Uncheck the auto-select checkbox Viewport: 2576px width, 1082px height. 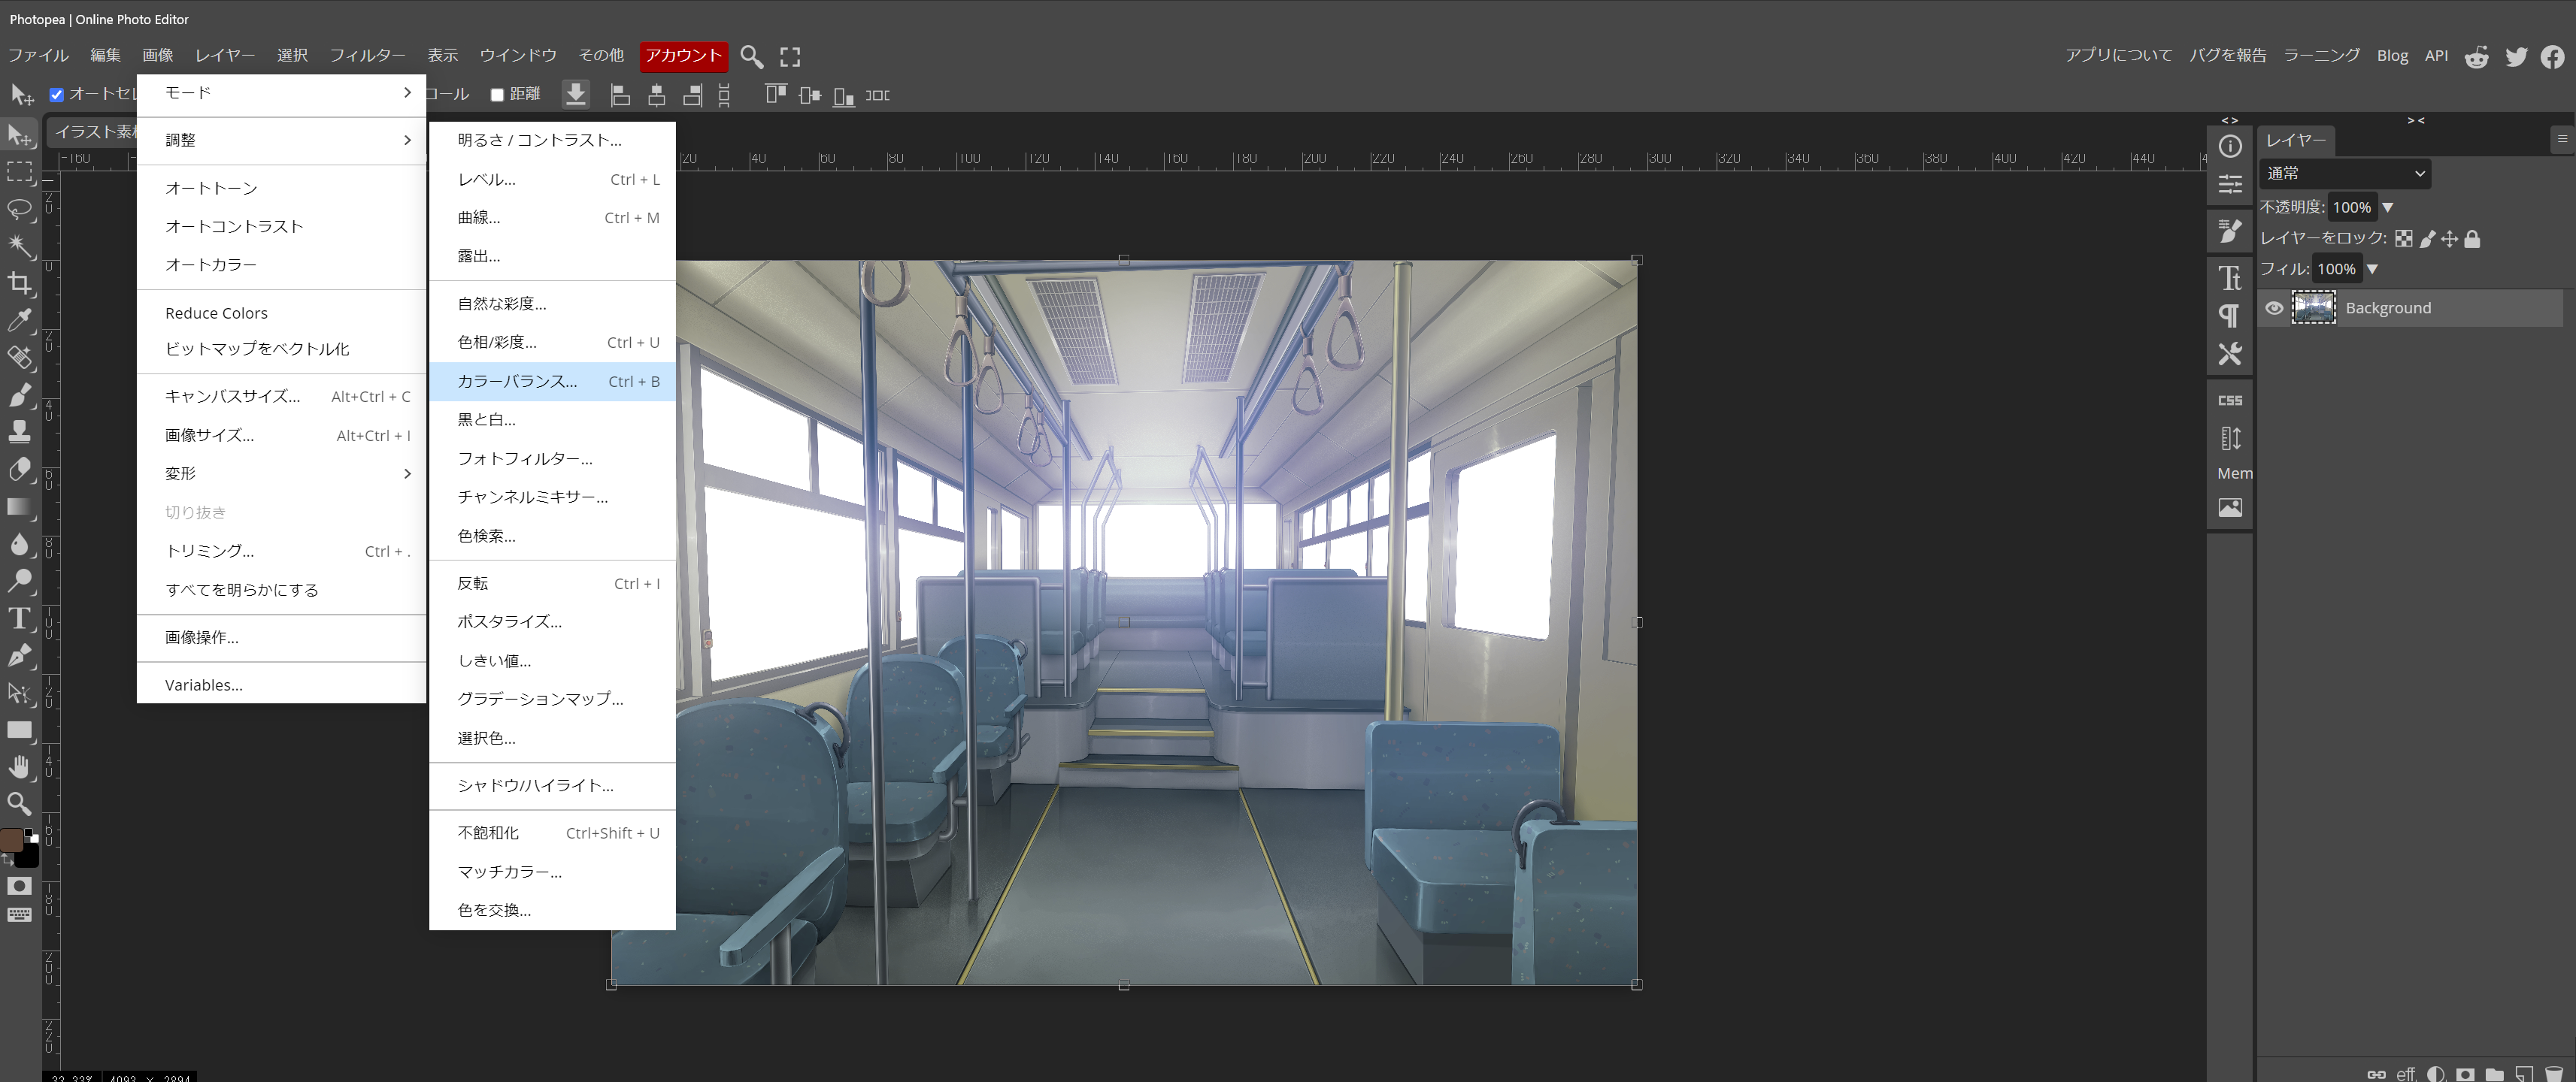57,95
